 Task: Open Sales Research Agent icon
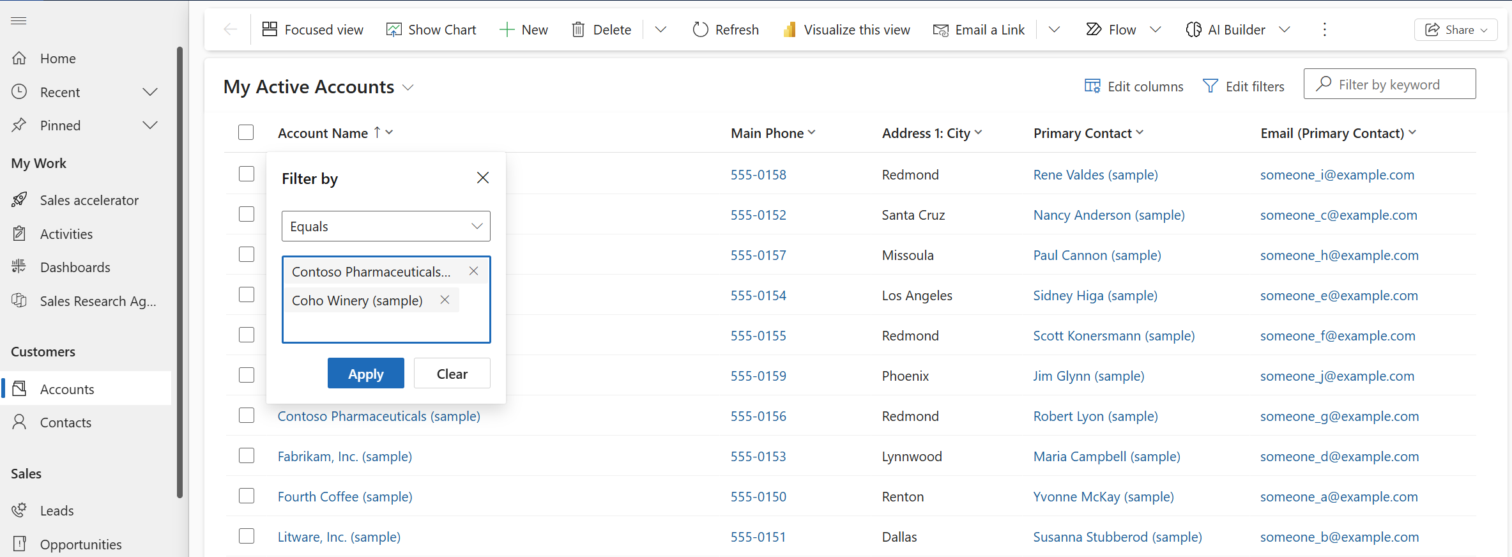19,301
